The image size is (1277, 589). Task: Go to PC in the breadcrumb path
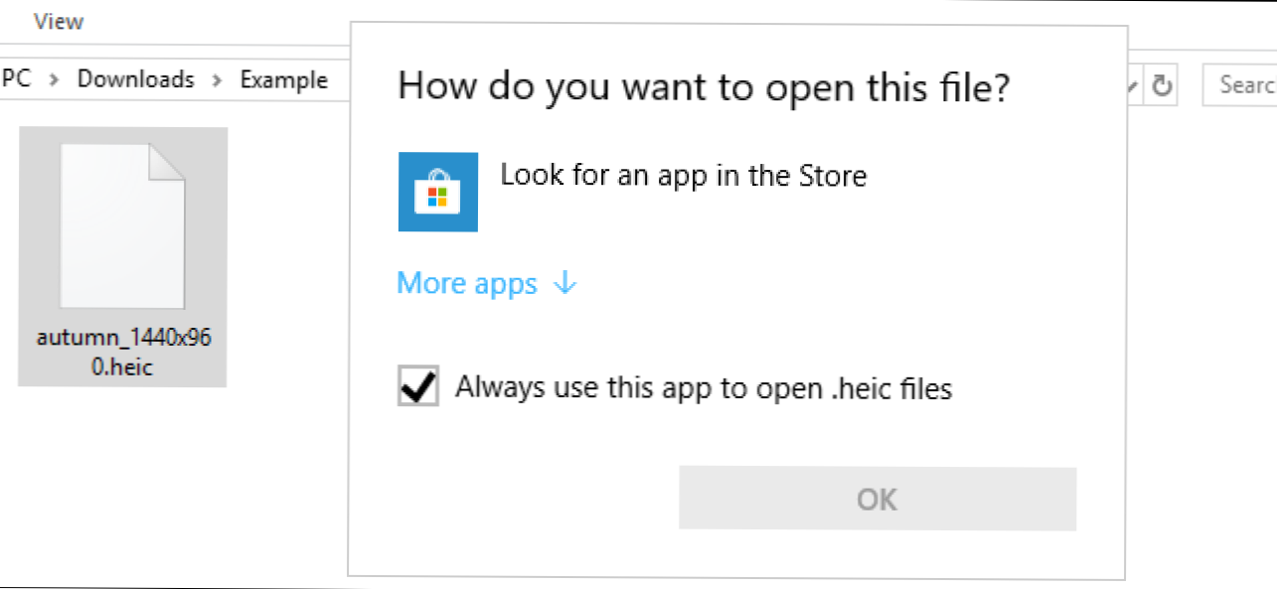[16, 79]
